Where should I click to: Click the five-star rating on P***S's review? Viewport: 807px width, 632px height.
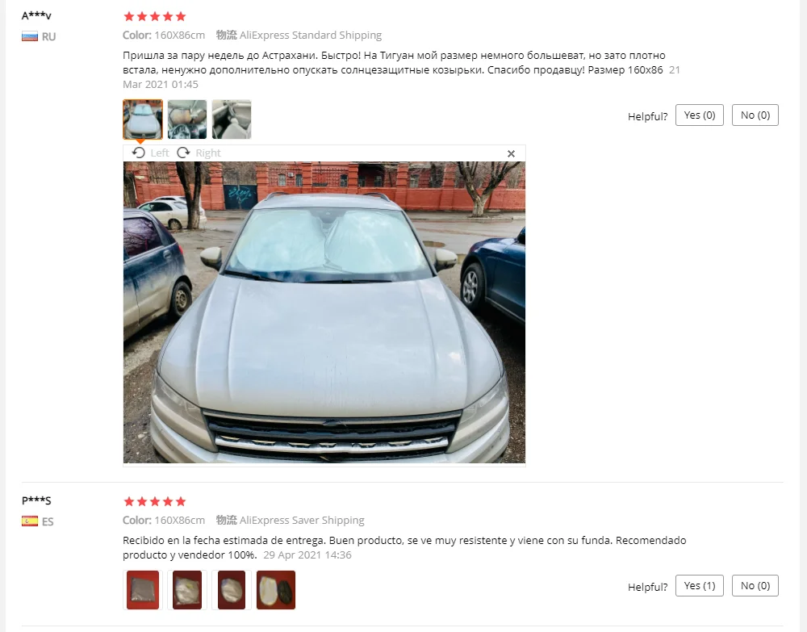tap(155, 501)
